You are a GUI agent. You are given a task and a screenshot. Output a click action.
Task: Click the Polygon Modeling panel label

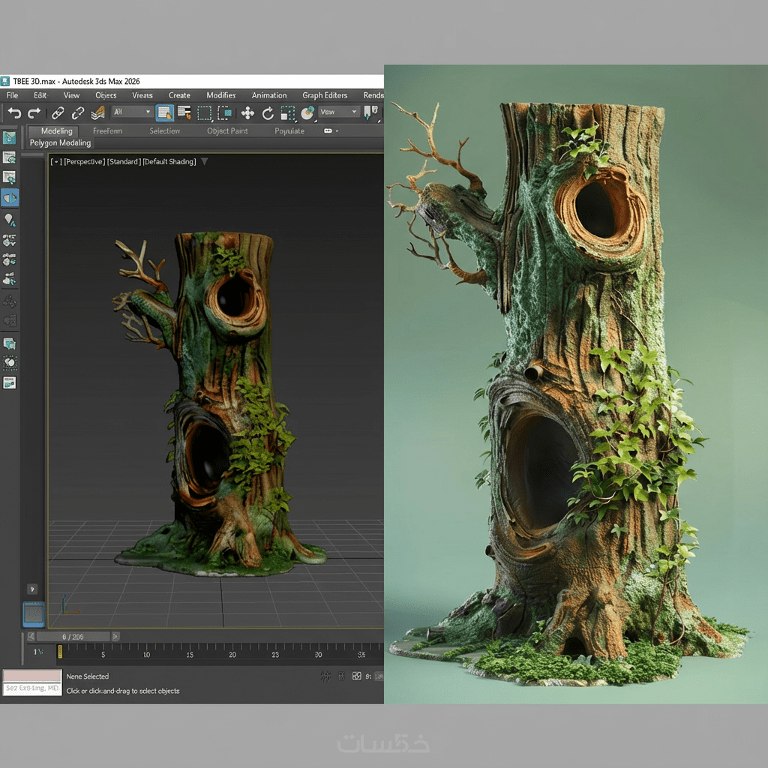60,142
